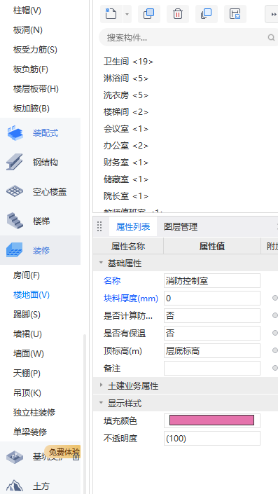Edit the 块料厚度(mm) value field
This screenshot has height=494, width=278.
[212, 299]
